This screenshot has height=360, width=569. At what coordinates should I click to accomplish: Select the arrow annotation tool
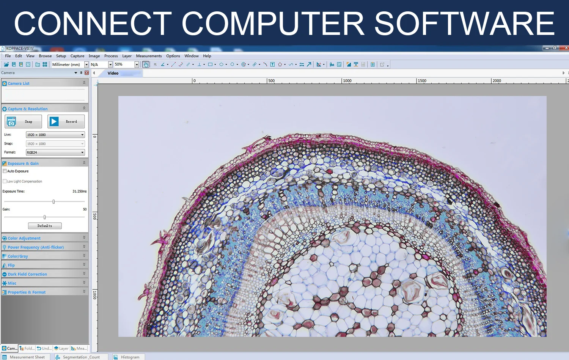309,64
